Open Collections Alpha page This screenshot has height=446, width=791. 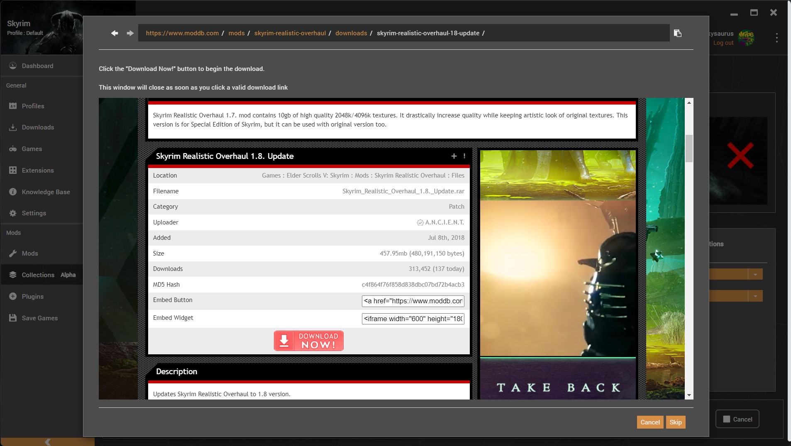42,275
